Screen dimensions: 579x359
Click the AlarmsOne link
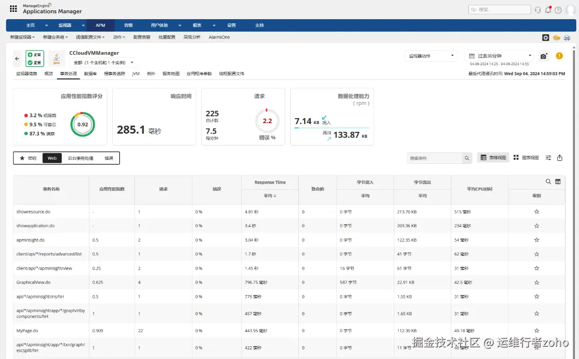pyautogui.click(x=219, y=37)
